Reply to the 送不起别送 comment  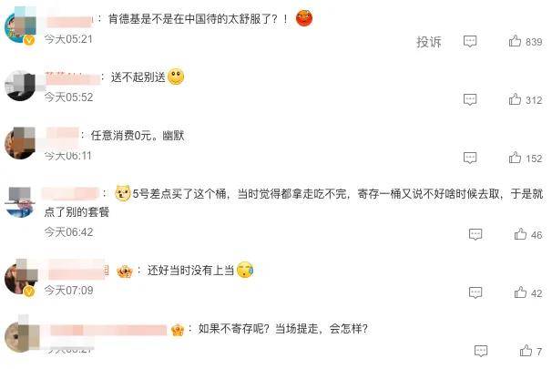click(470, 99)
